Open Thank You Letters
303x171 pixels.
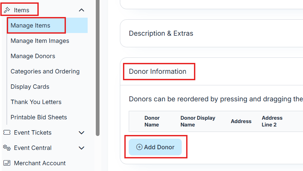tap(36, 102)
